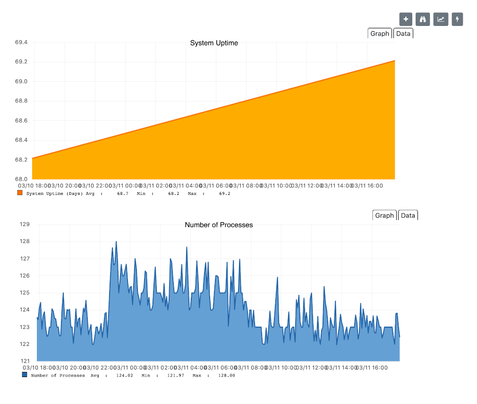477x404 pixels.
Task: Switch to the Data tab above Number of Processes
Action: point(408,215)
